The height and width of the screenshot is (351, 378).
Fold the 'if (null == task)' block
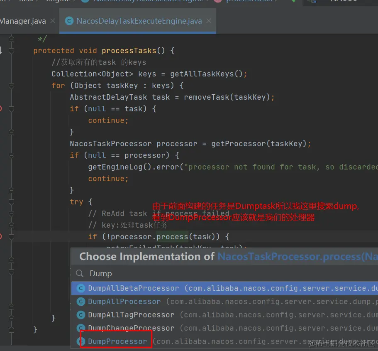(11, 109)
